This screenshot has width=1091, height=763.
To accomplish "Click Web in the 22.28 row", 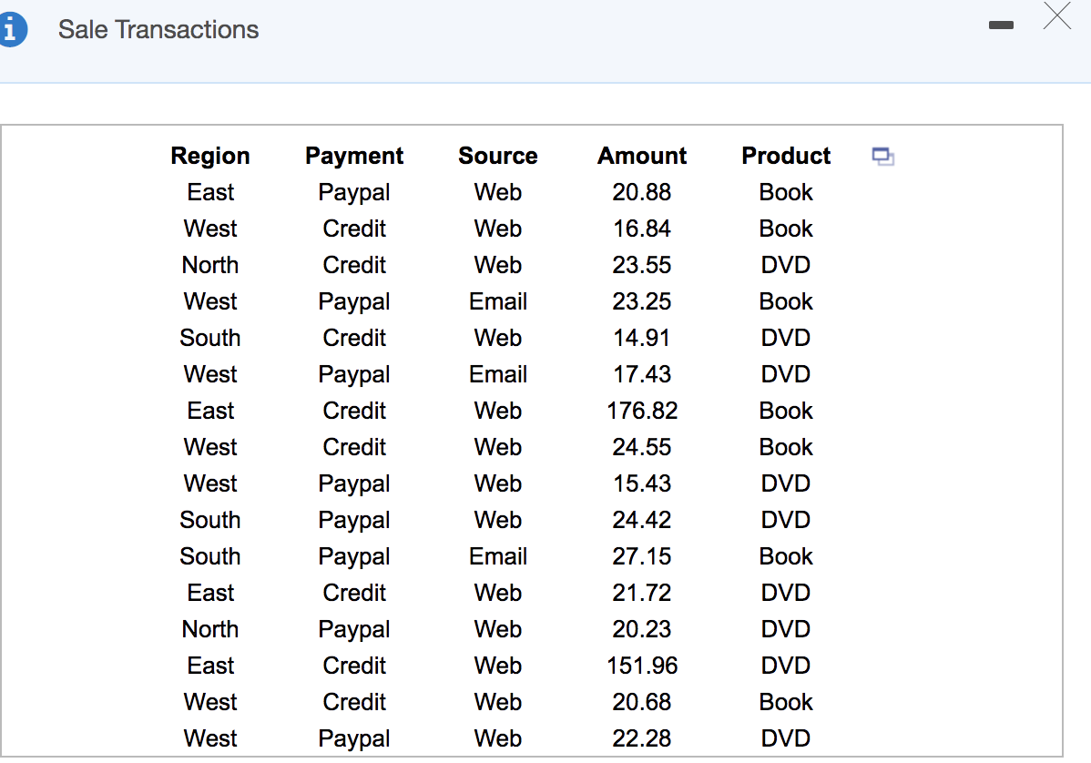I will click(497, 738).
